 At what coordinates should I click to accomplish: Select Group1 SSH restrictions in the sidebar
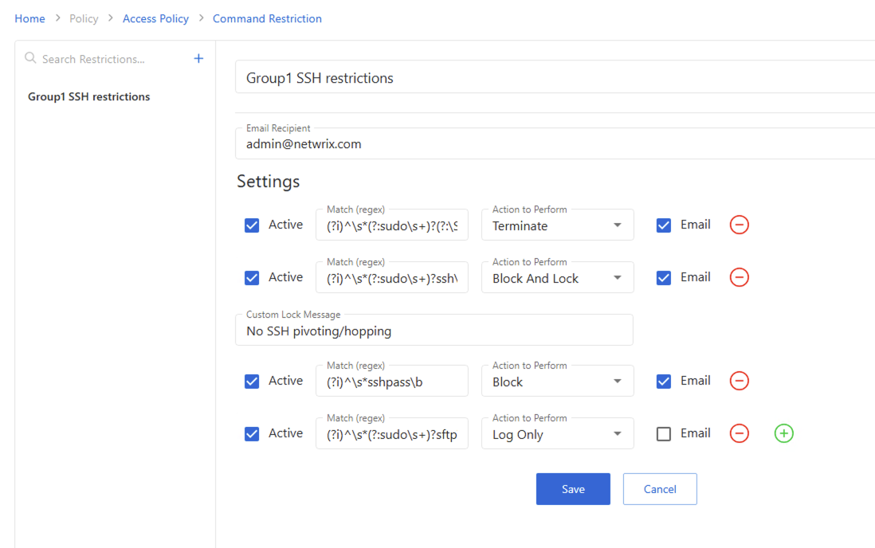pos(88,96)
